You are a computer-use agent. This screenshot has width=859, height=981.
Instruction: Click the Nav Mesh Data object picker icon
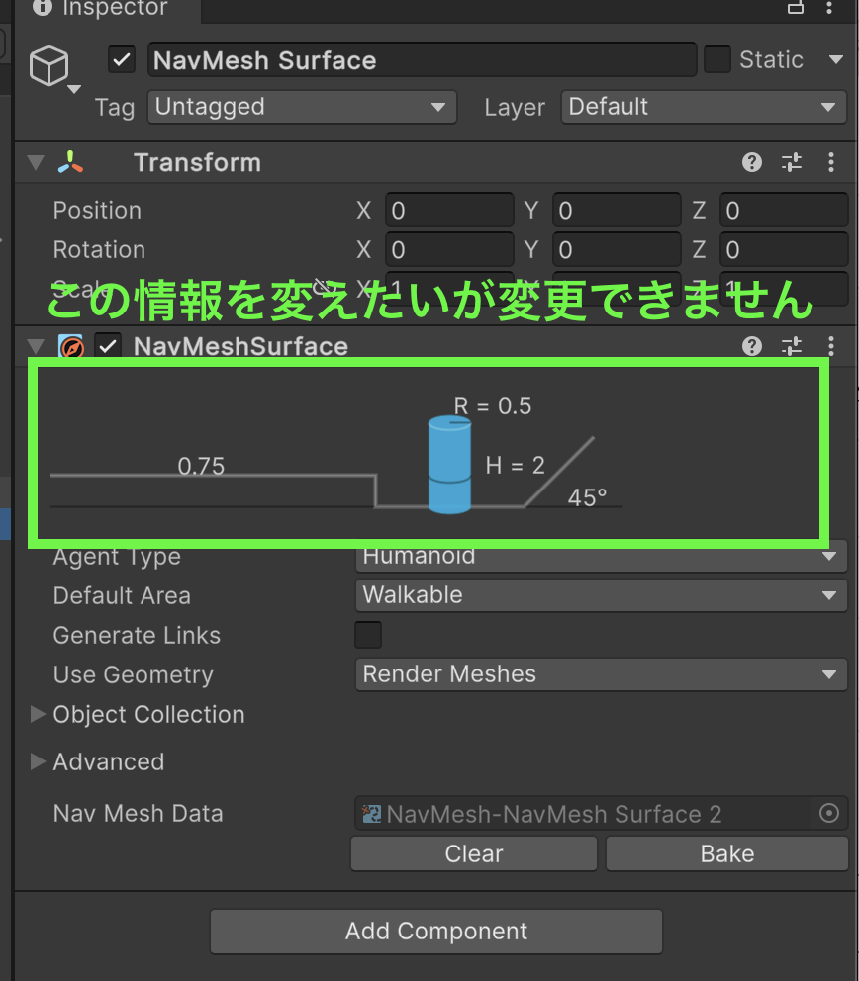click(829, 813)
